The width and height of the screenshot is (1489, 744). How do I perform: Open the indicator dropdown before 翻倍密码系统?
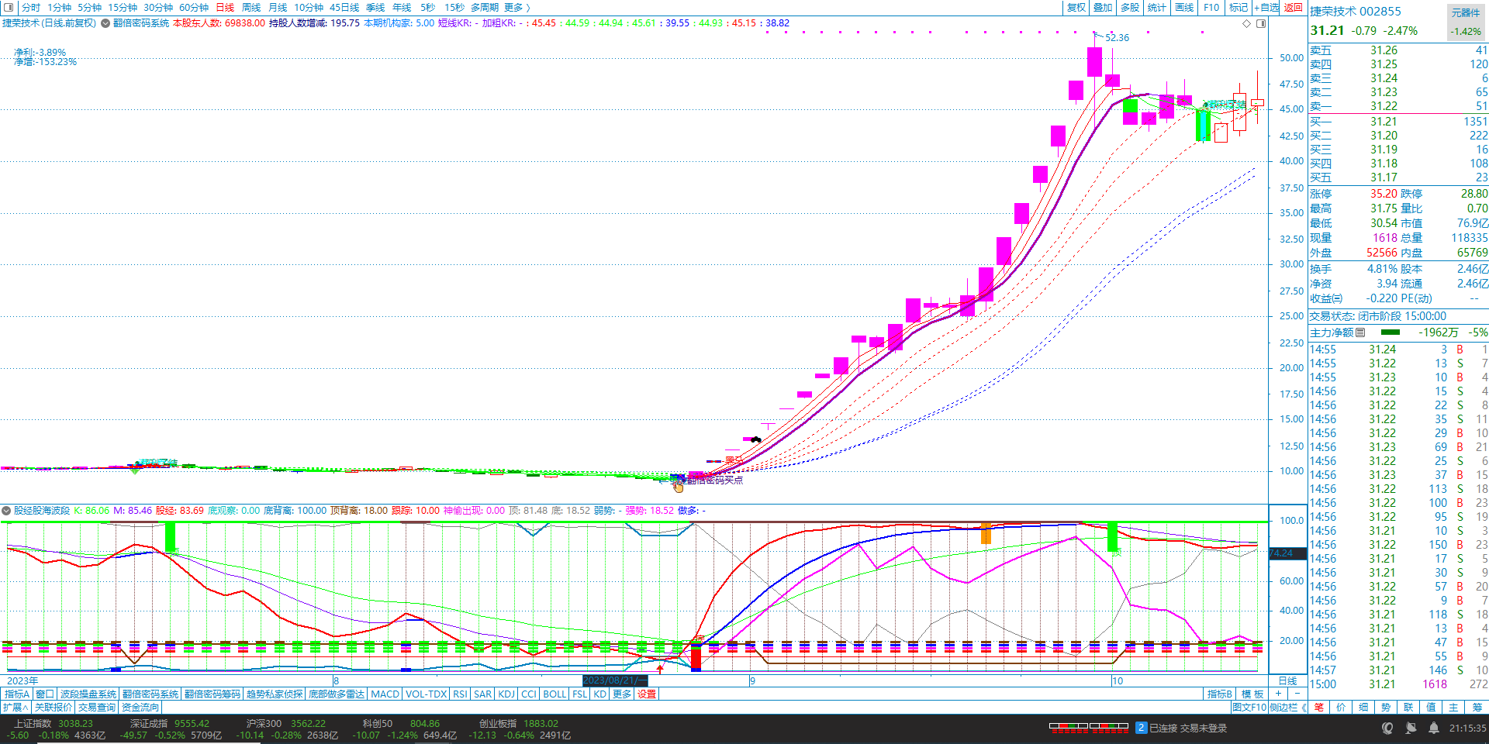click(x=105, y=23)
